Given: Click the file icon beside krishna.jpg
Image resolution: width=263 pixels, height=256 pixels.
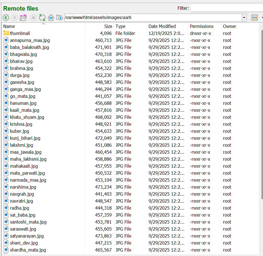Looking at the screenshot, I should tap(6, 124).
